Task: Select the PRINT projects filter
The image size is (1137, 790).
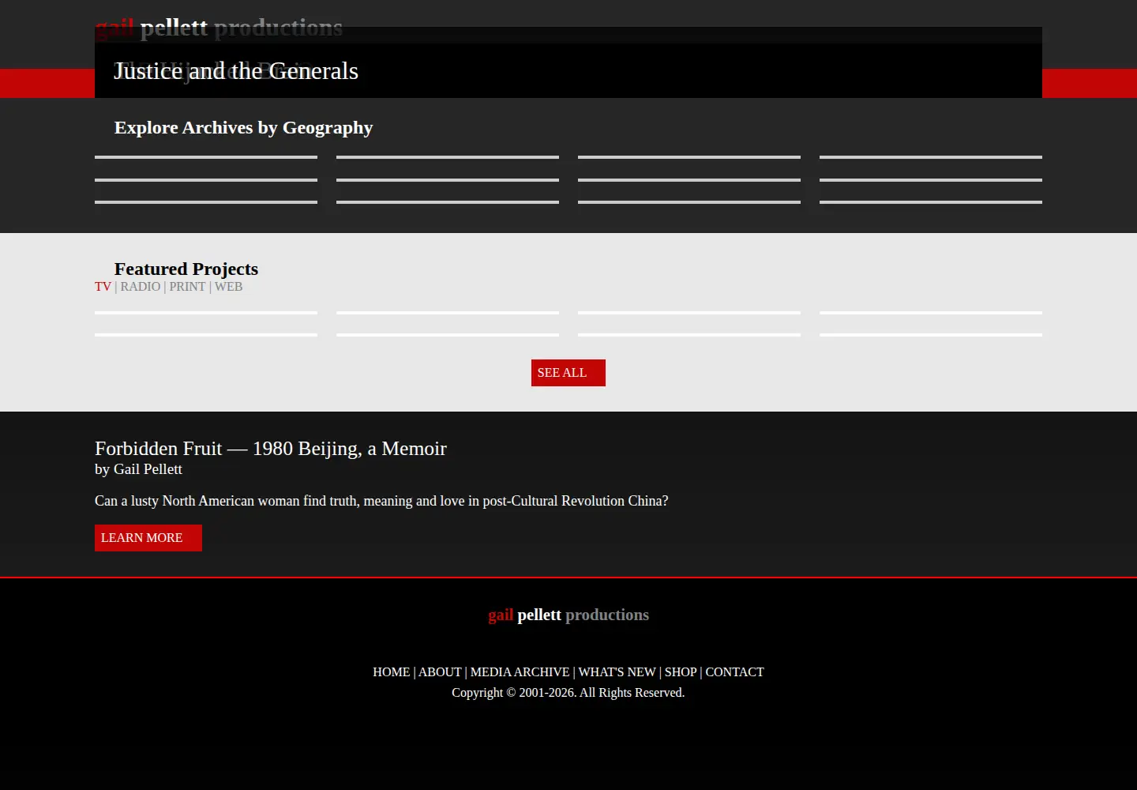Action: 187,287
